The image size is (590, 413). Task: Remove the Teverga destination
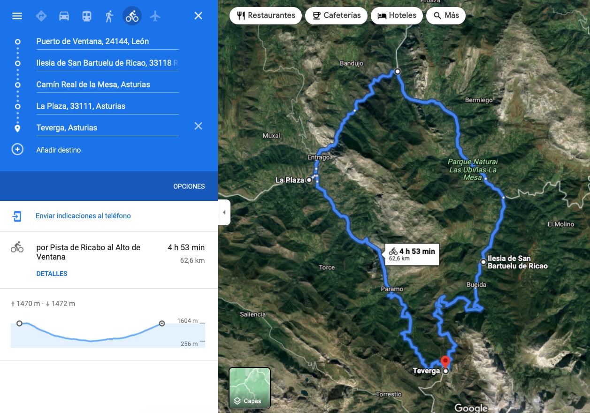199,126
